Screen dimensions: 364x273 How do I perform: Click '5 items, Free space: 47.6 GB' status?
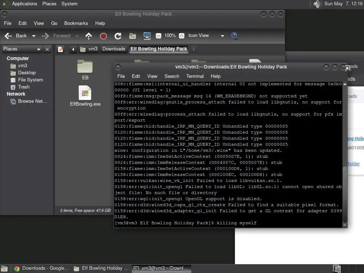(x=85, y=210)
